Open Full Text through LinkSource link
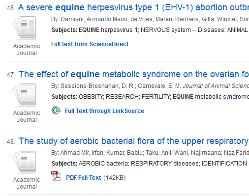Screen dimensions: 249x196 click(x=104, y=111)
